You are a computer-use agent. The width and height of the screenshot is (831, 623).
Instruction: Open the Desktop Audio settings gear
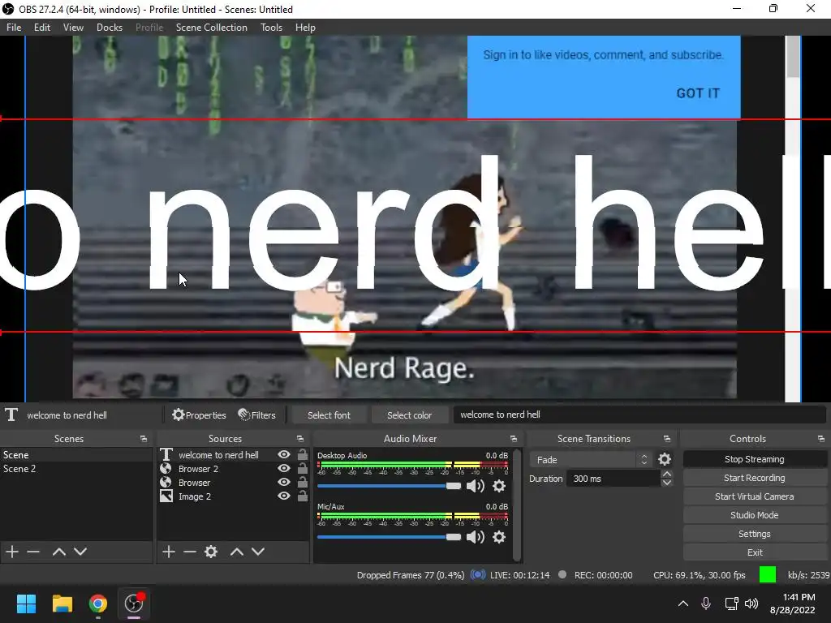499,486
